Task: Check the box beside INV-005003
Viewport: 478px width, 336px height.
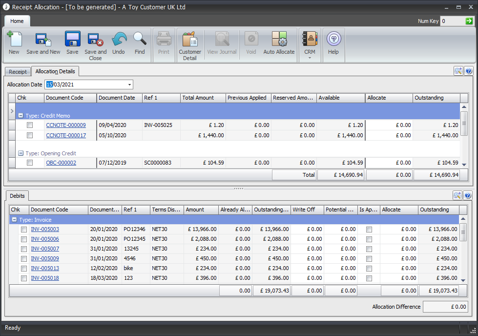Action: click(x=23, y=229)
